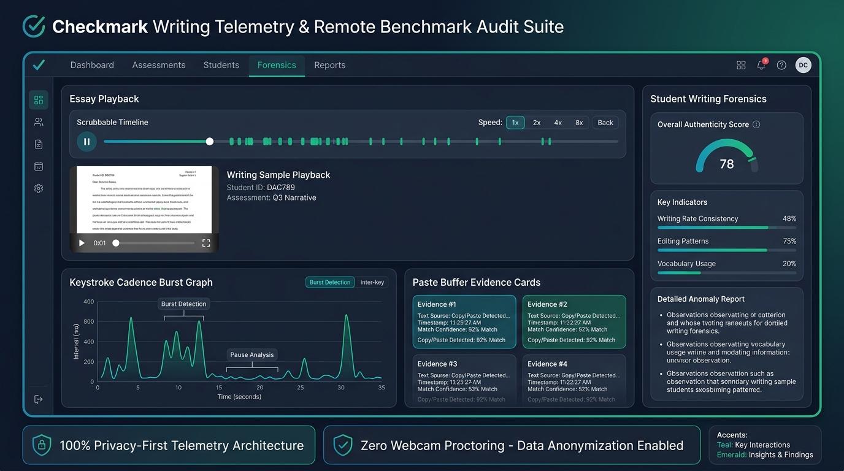Select the Burst Detection graph mode

click(x=330, y=282)
